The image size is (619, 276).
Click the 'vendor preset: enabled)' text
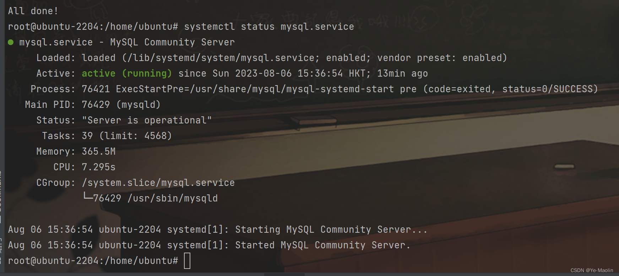point(442,58)
